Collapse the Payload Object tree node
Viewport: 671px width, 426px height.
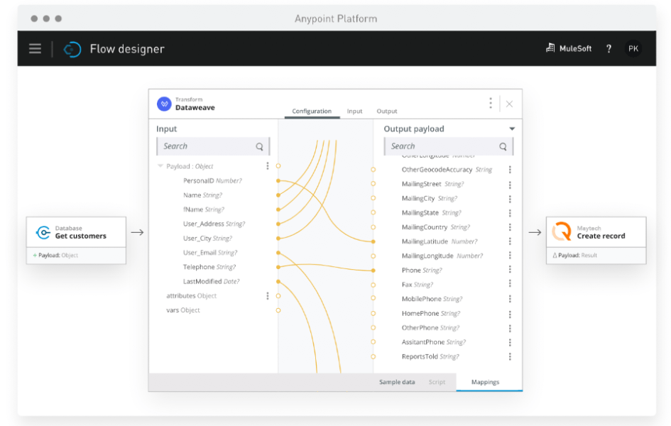[160, 166]
